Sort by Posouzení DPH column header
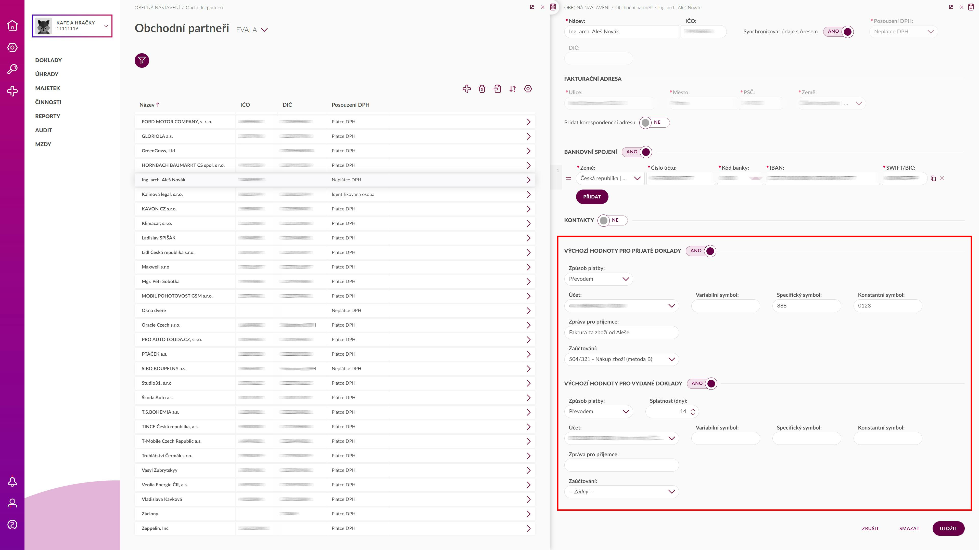979x550 pixels. pos(350,105)
